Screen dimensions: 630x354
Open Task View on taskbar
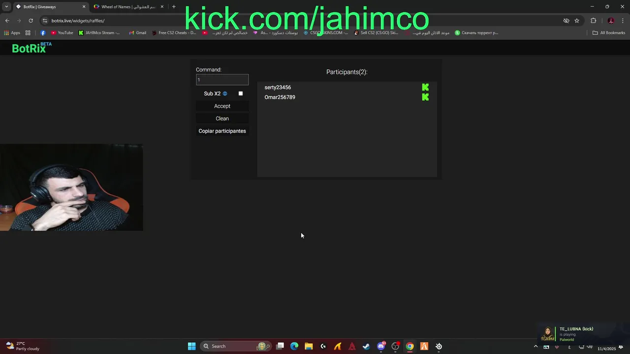point(280,346)
